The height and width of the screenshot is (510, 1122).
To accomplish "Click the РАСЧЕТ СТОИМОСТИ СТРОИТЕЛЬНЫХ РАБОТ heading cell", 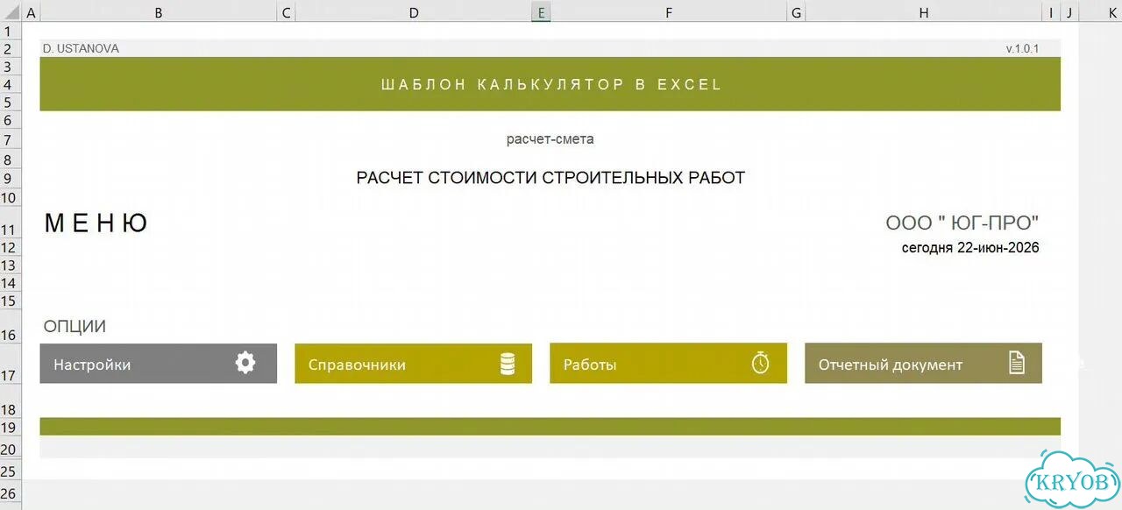I will [x=550, y=178].
